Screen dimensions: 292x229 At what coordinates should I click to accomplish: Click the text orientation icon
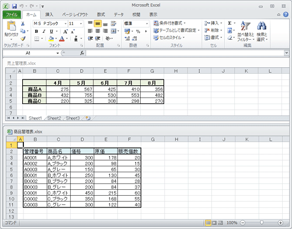point(108,39)
